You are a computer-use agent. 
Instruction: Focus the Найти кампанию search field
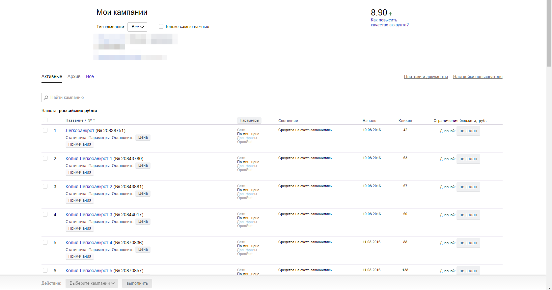click(94, 98)
